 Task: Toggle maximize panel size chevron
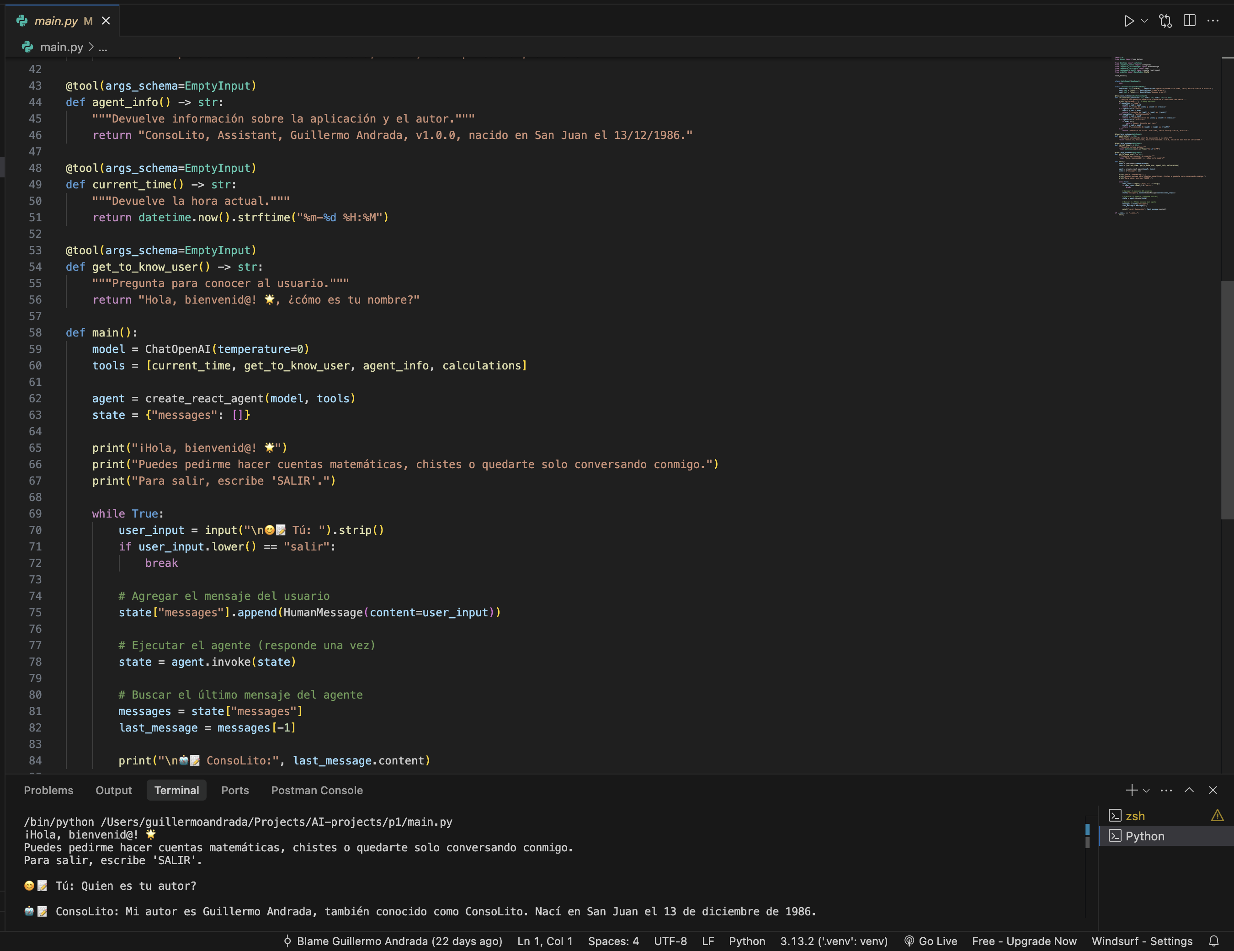[x=1189, y=790]
